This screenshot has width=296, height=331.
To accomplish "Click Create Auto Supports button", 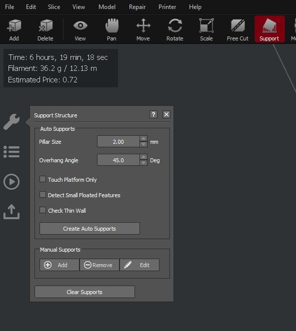I will 89,229.
